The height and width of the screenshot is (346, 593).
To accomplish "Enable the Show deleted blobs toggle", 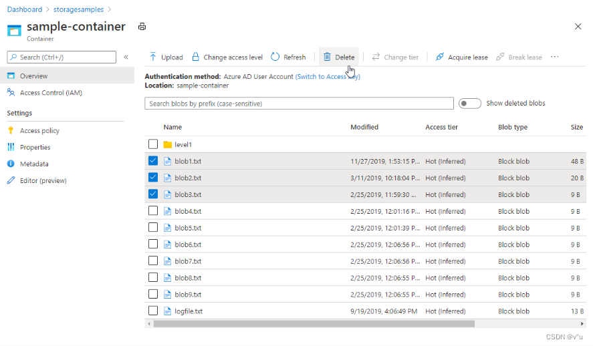I will coord(470,104).
